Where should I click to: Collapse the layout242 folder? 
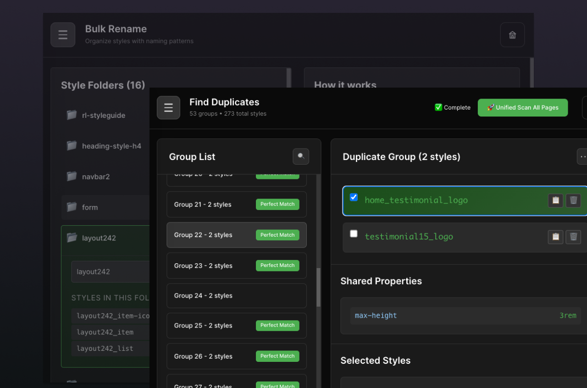pyautogui.click(x=72, y=238)
